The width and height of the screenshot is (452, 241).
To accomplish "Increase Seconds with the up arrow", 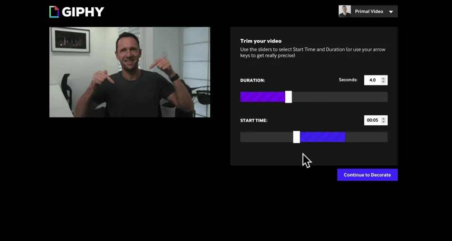I will [383, 78].
